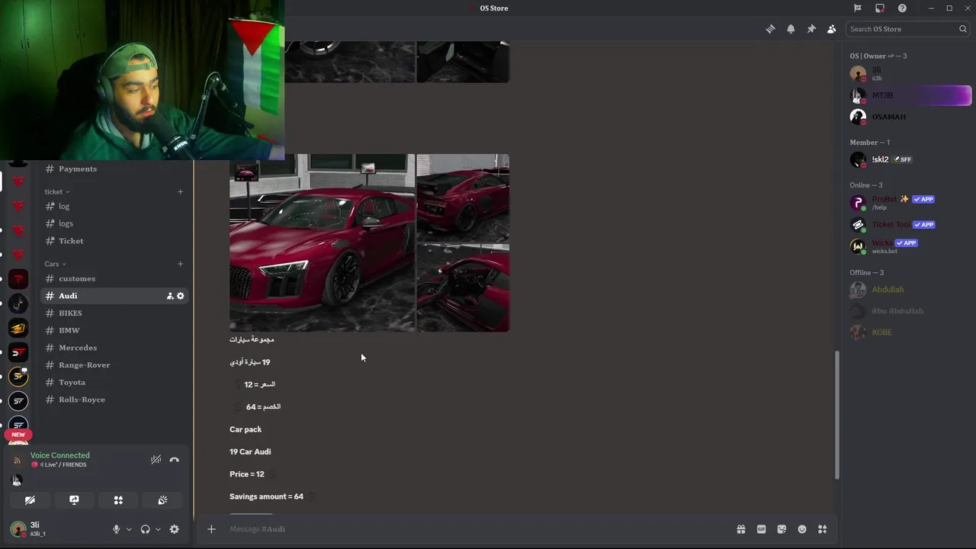
Task: Open MT3B member profile
Action: point(910,95)
